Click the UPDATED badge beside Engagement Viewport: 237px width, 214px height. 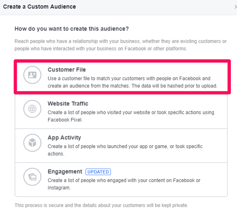[x=98, y=172]
